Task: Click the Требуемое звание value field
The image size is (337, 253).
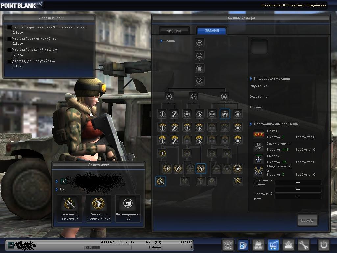Action: click(x=298, y=183)
